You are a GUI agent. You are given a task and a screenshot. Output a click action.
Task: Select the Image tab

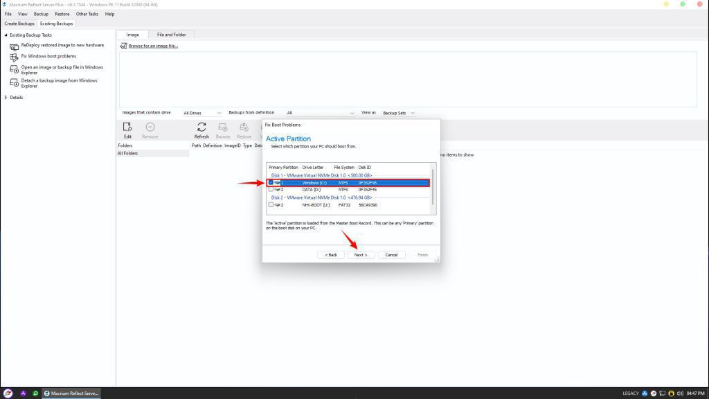click(x=132, y=35)
